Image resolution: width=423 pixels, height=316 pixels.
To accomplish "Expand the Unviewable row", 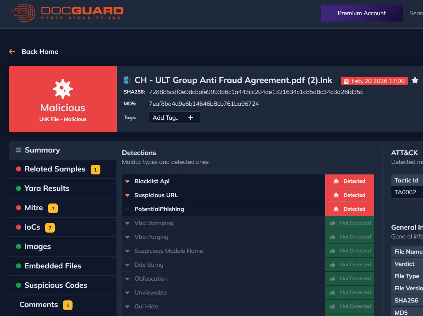I will (x=127, y=292).
